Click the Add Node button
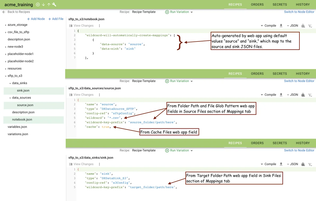Viewport: 316px width, 201px height. [x=36, y=19]
